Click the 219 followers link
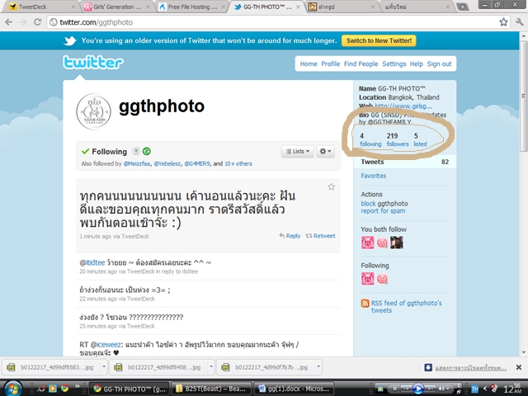The width and height of the screenshot is (528, 396). [x=398, y=139]
